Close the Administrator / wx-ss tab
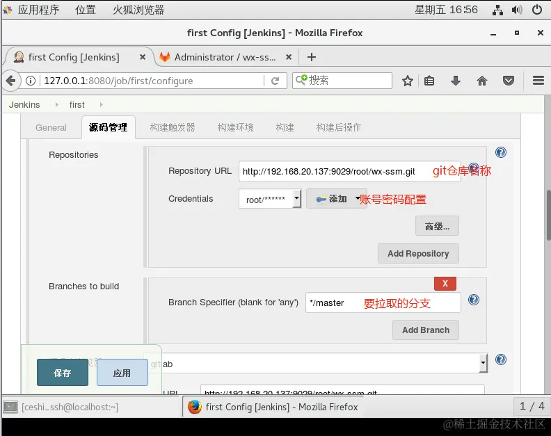551x436 pixels. coord(289,57)
